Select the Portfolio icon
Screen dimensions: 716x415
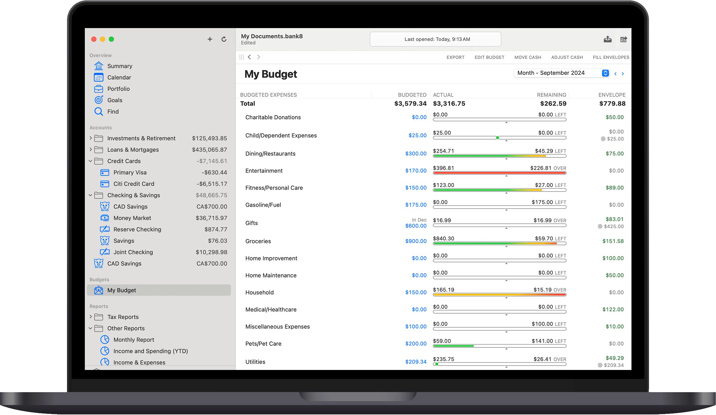pos(99,88)
